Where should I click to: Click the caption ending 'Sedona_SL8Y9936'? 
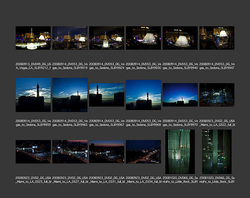(143, 66)
